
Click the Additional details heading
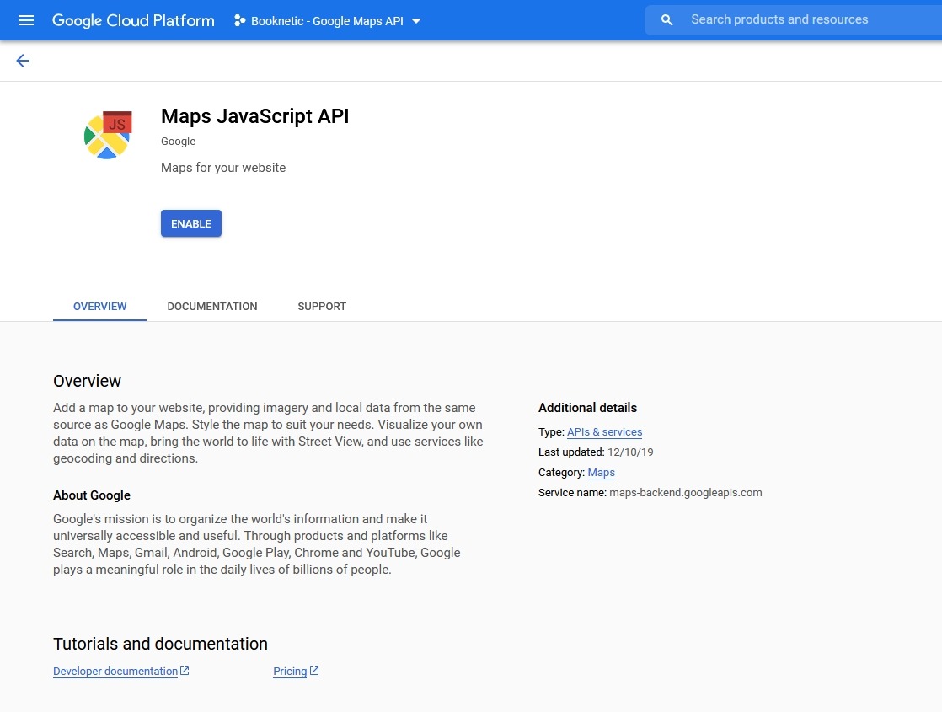587,407
